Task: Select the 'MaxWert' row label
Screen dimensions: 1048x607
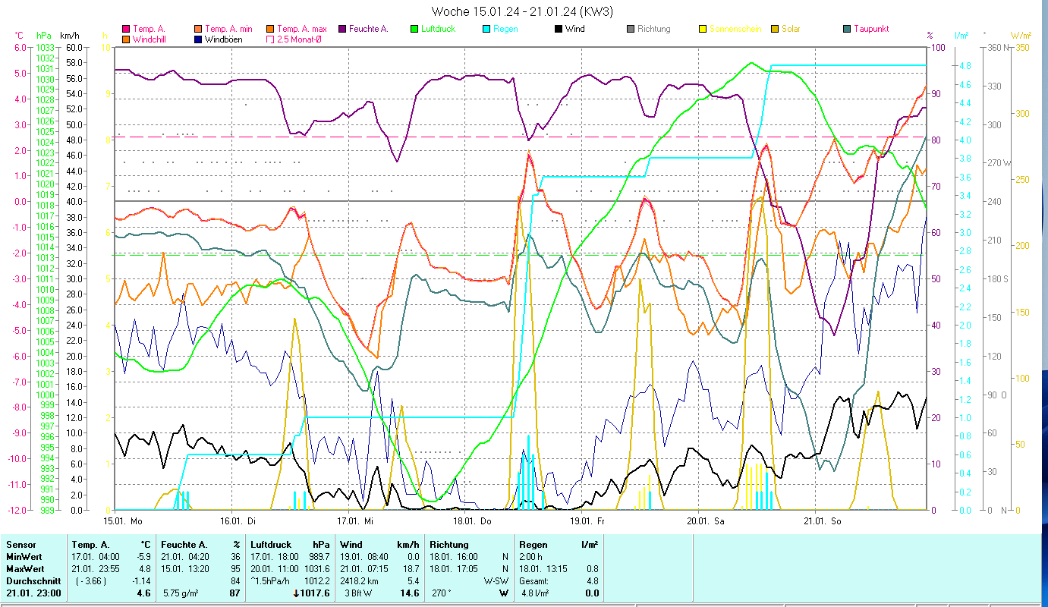Action: point(24,569)
